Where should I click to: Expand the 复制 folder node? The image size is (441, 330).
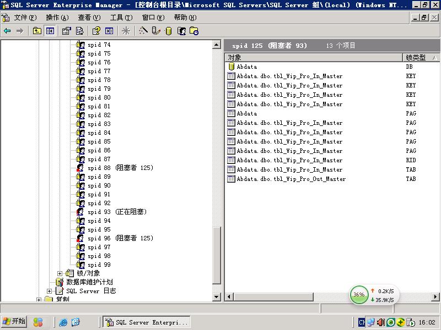click(39, 300)
